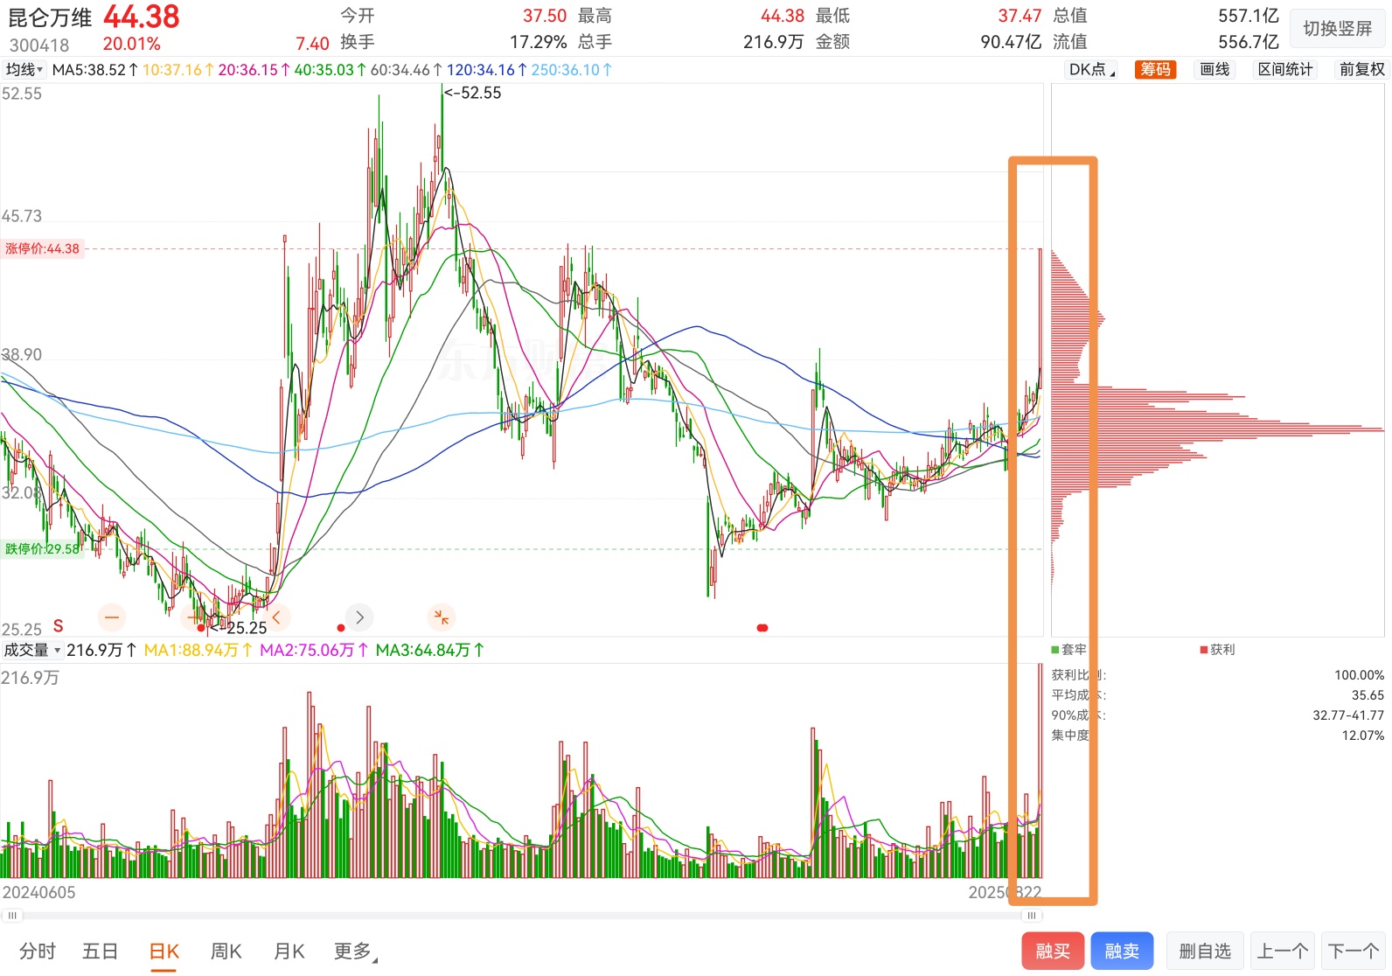Toggle 区间统计 range statistics
This screenshot has width=1392, height=976.
click(x=1285, y=70)
